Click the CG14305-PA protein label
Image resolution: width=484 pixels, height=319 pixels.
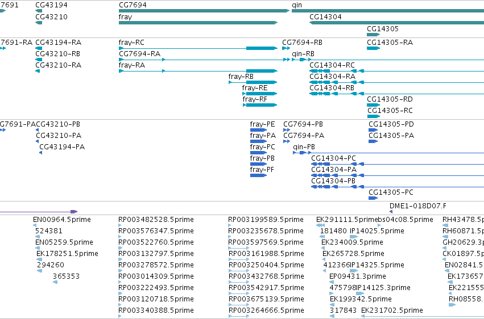391,136
